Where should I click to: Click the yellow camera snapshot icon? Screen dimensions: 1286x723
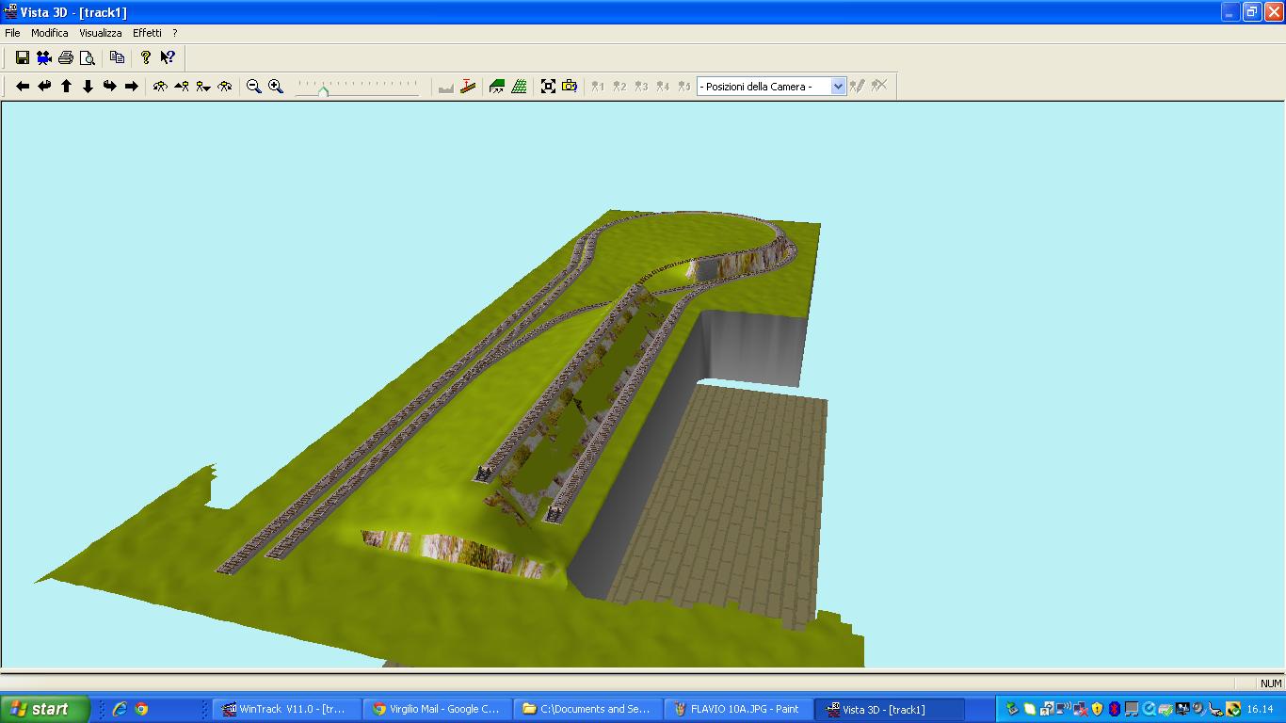click(570, 86)
